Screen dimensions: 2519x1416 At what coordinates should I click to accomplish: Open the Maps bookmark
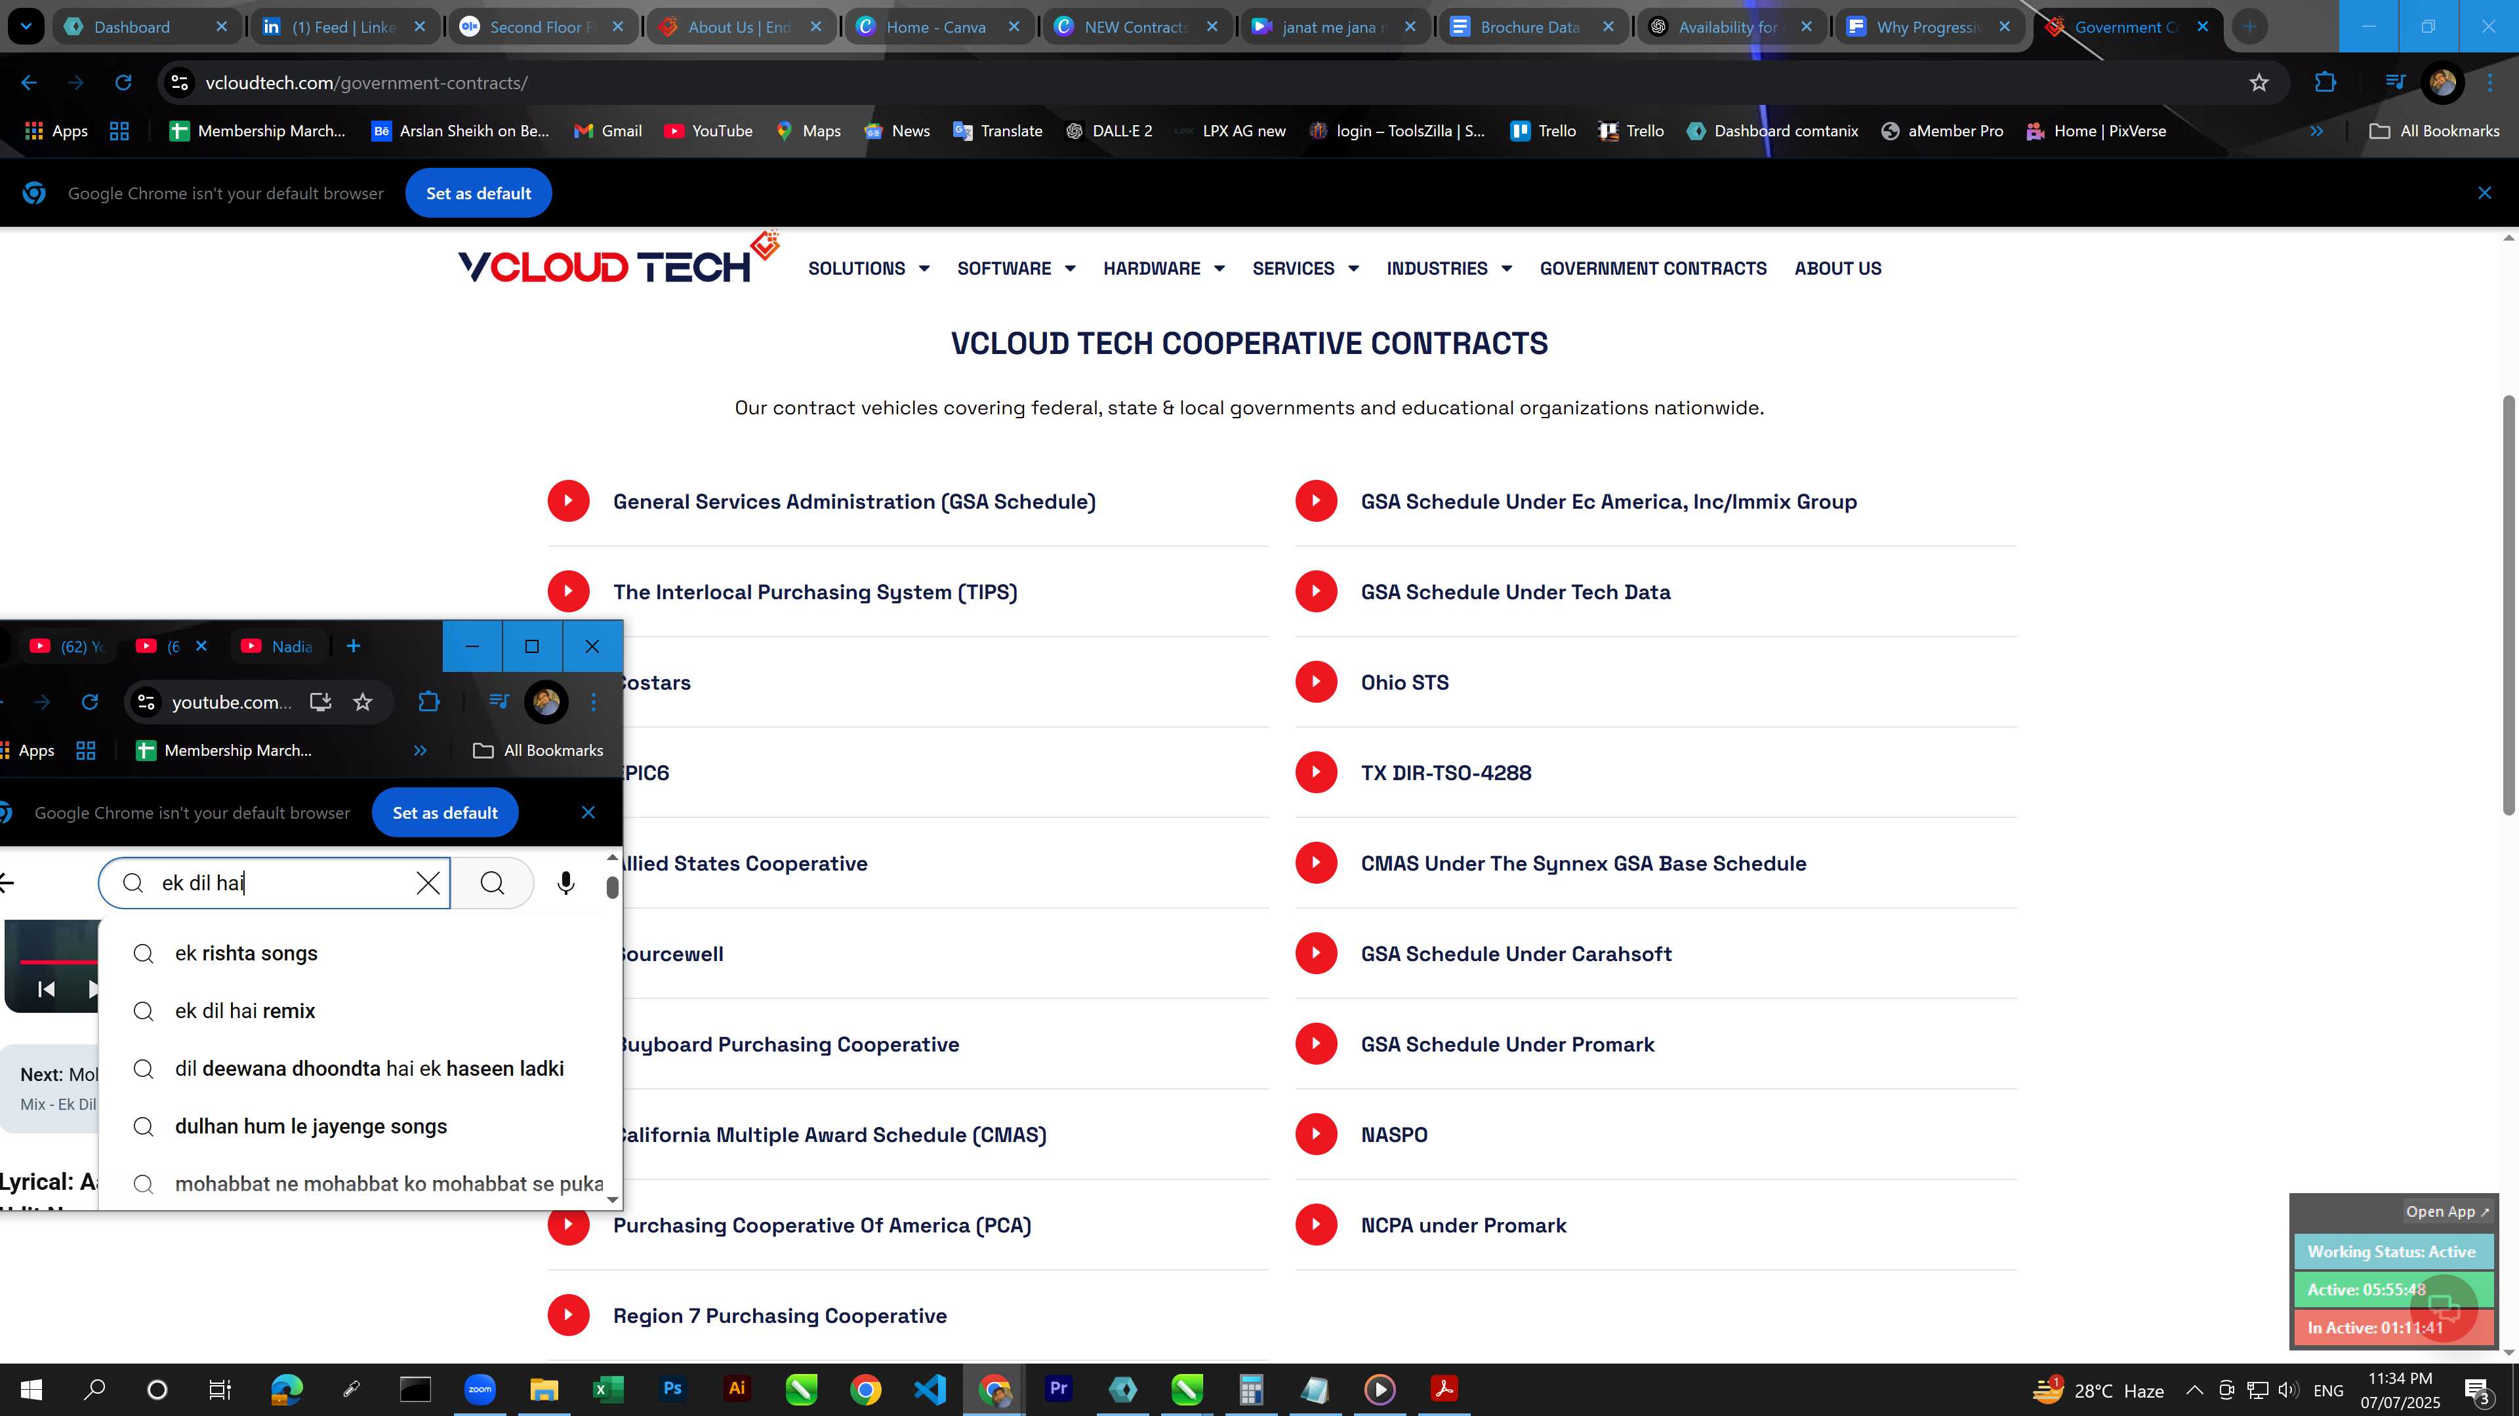pos(808,131)
